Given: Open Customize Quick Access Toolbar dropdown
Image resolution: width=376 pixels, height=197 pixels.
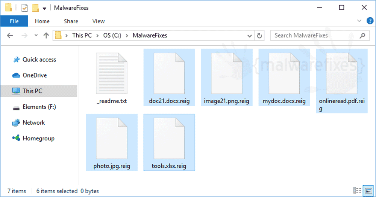Looking at the screenshot, I should (x=44, y=8).
